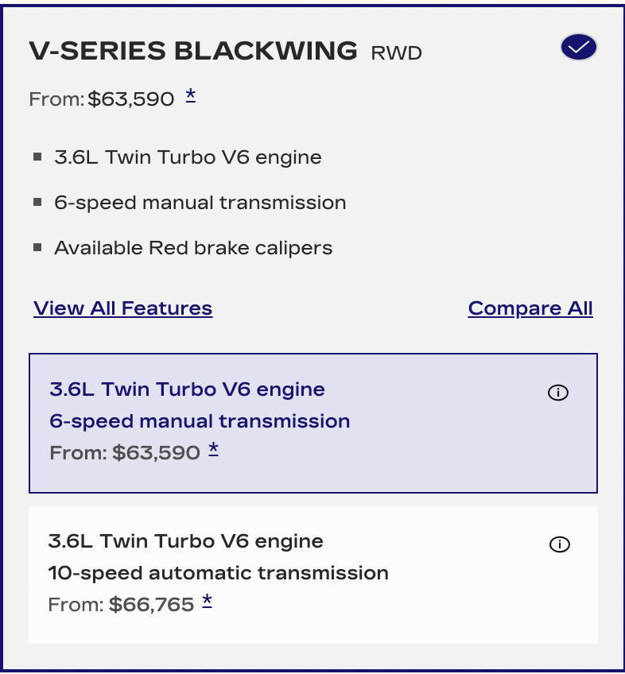Screen dimensions: 625x674
Task: Click the From: $63,590 price under heading
Action: 102,99
